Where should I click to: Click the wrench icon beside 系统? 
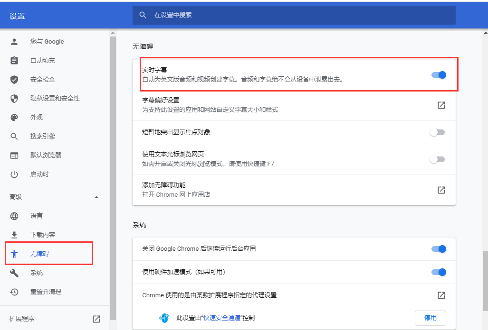point(14,273)
